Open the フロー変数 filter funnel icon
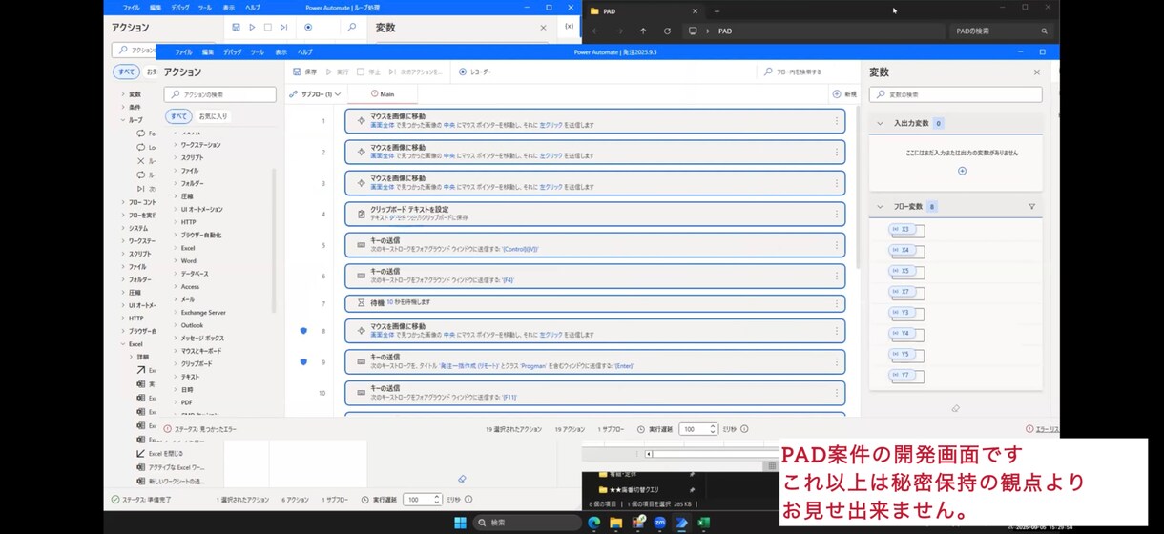Viewport: 1164px width, 534px height. pos(1031,206)
